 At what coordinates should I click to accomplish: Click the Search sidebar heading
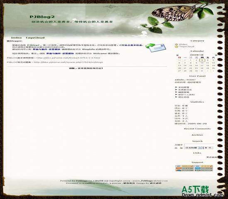point(197,141)
